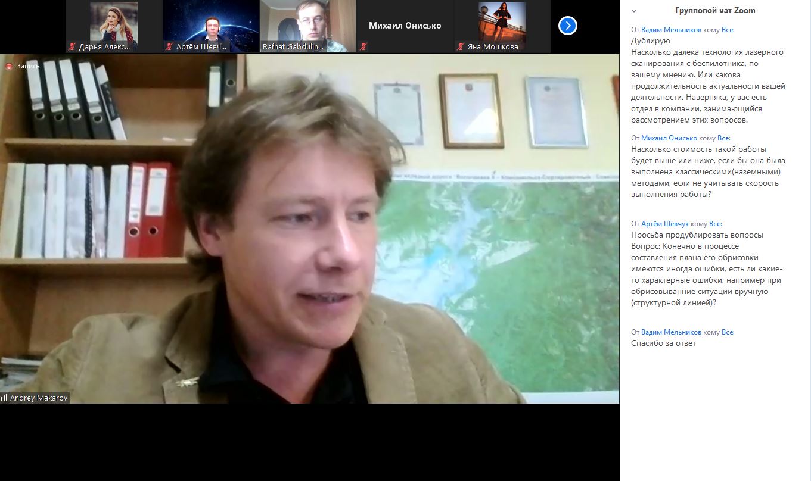Click Все recipient in Артём Шевчук's message
The height and width of the screenshot is (481, 811).
pos(715,224)
